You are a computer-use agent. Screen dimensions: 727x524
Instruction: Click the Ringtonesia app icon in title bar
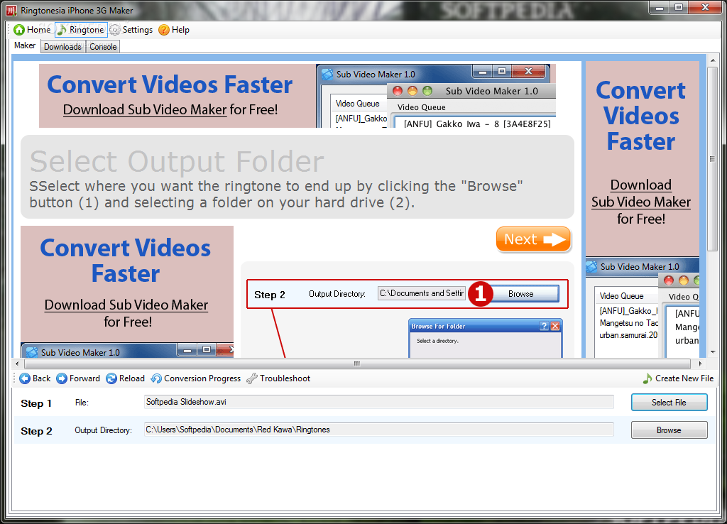(x=11, y=10)
